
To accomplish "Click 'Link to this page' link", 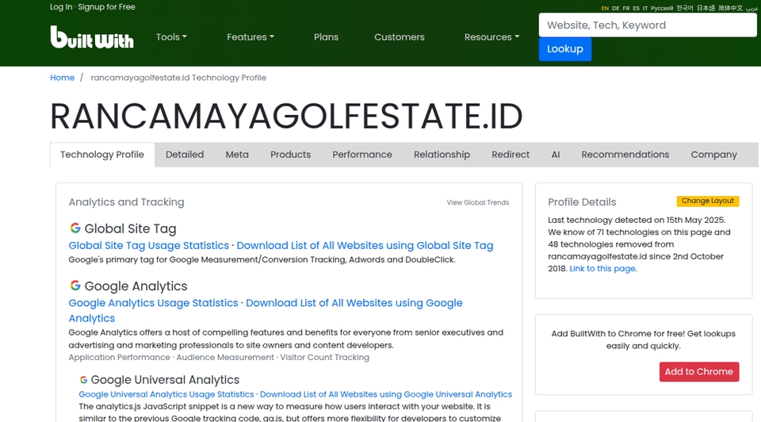I will [x=602, y=269].
